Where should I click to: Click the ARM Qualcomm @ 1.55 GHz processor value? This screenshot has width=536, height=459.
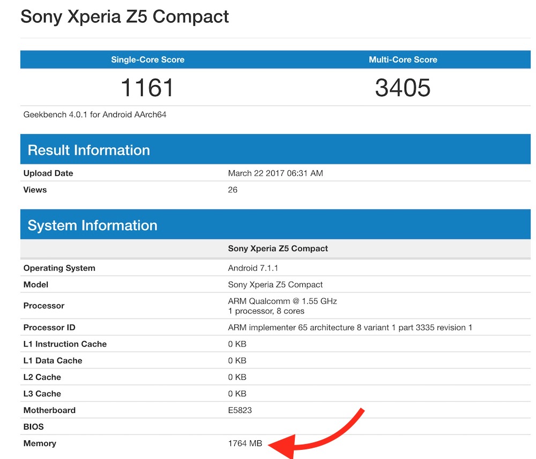(x=282, y=301)
